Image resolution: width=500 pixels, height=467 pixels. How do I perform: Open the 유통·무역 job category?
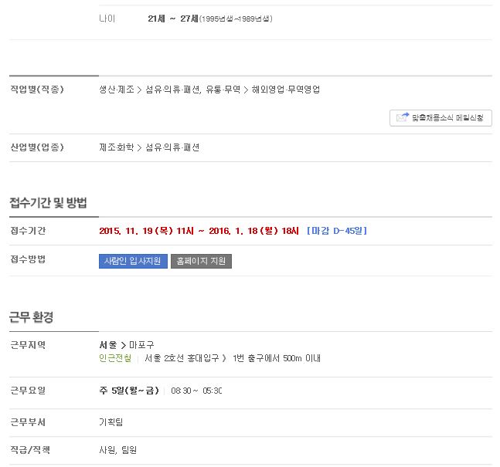pyautogui.click(x=223, y=90)
